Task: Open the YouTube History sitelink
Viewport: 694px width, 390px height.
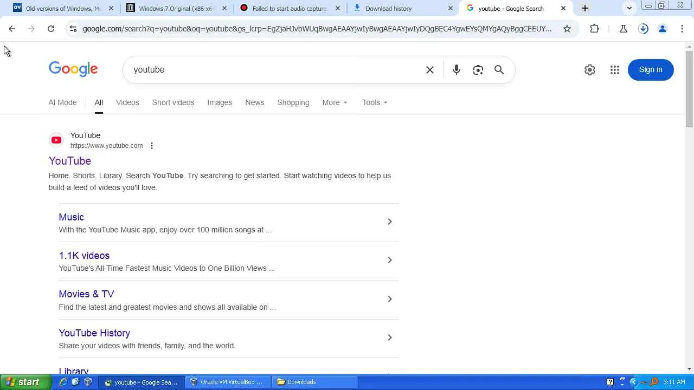Action: [x=94, y=333]
